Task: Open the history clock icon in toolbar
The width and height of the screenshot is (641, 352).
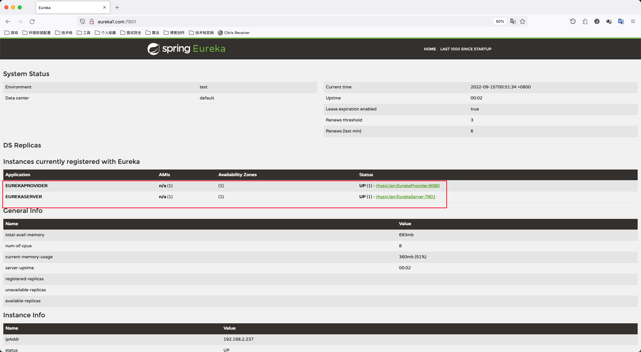Action: [573, 21]
